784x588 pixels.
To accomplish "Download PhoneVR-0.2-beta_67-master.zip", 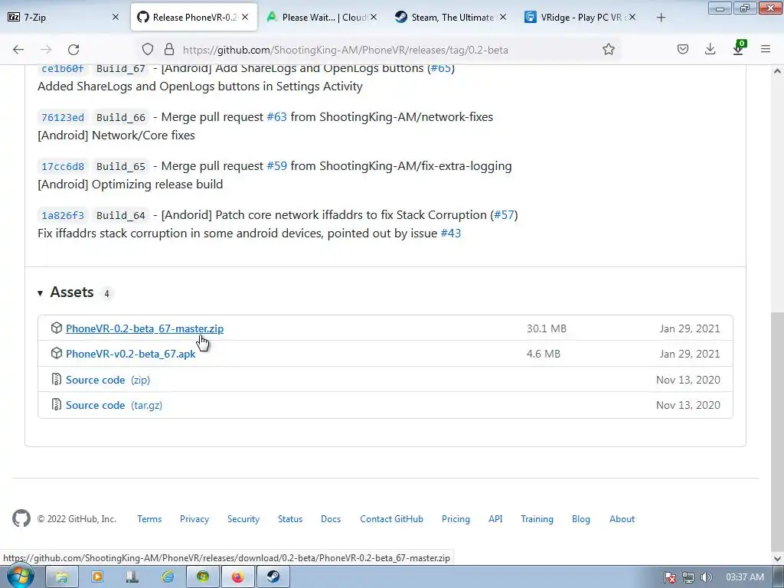I will [145, 328].
